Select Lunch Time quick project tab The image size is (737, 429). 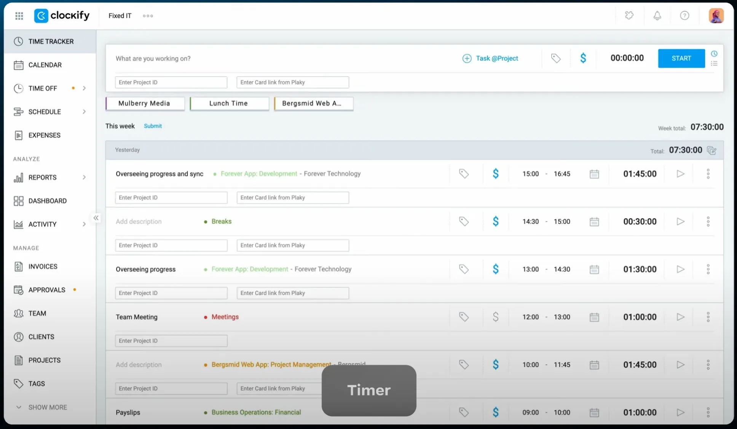coord(228,103)
